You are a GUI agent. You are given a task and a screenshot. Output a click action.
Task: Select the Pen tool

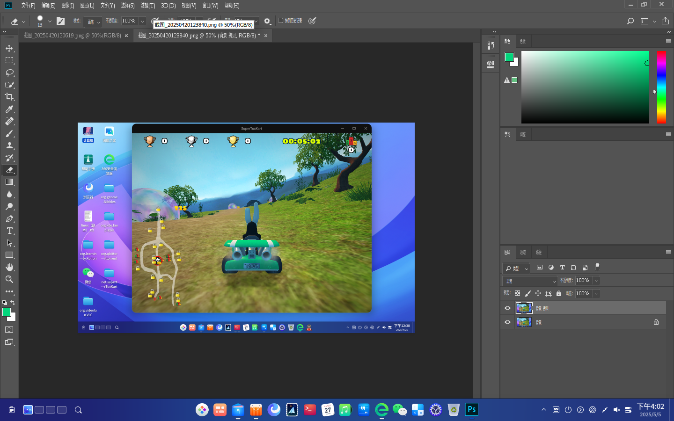click(9, 218)
